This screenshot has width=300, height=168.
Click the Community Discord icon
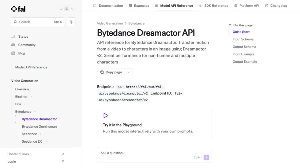pyautogui.click(x=13, y=45)
